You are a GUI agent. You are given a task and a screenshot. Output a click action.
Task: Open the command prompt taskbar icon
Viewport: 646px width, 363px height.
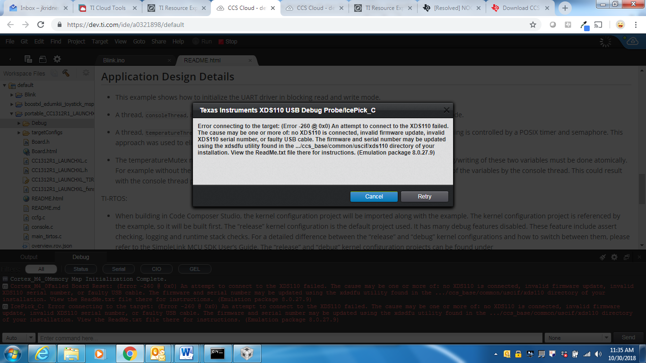[x=218, y=353]
